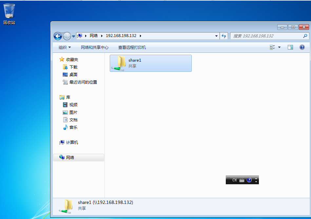This screenshot has width=311, height=219.
Task: Click the 下载 folder icon
Action: (x=65, y=67)
